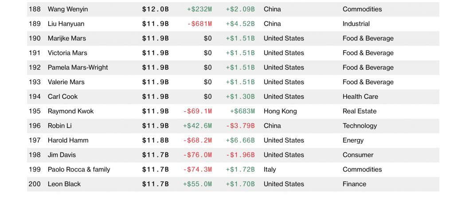This screenshot has height=199, width=454.
Task: Open Jim Davis profile link
Action: 62,155
